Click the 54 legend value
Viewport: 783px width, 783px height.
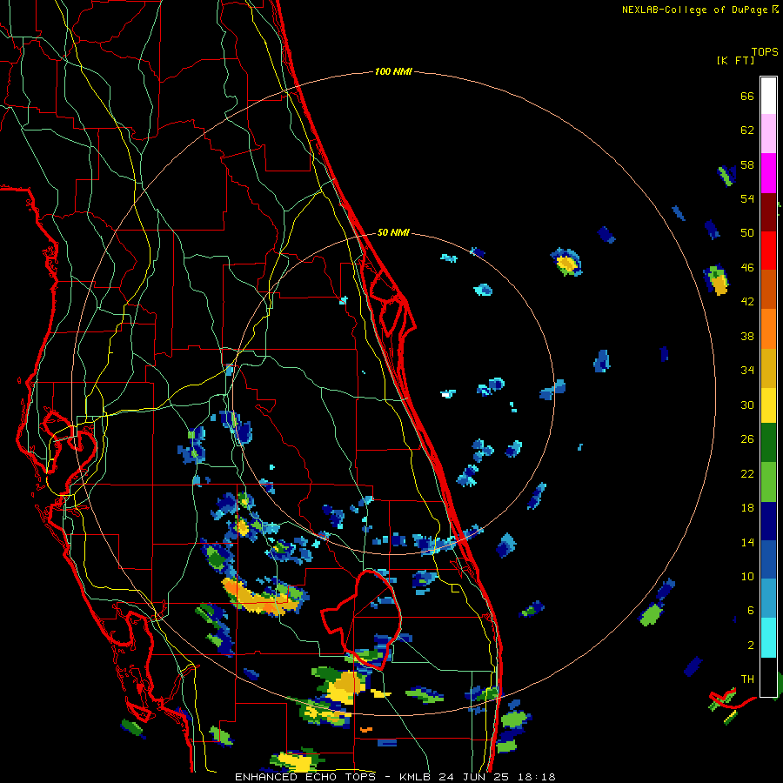click(x=747, y=198)
